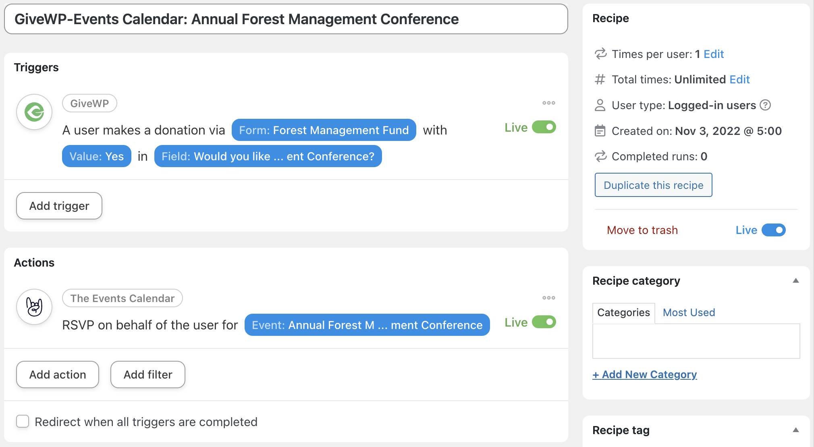The height and width of the screenshot is (447, 814).
Task: Click the recipe title input field
Action: [286, 19]
